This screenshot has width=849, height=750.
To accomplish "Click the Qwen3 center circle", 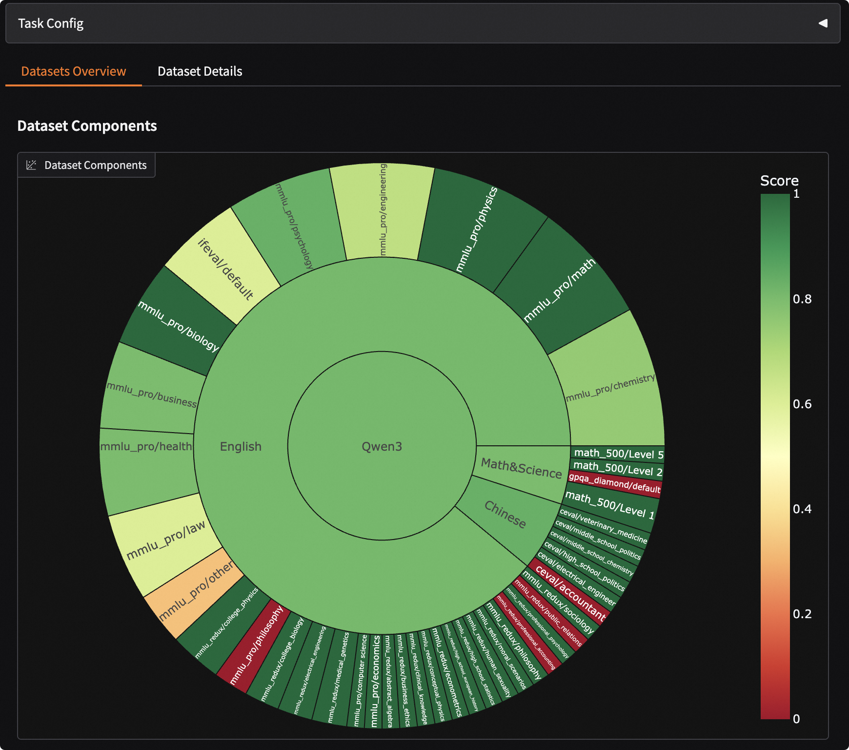I will click(x=382, y=446).
